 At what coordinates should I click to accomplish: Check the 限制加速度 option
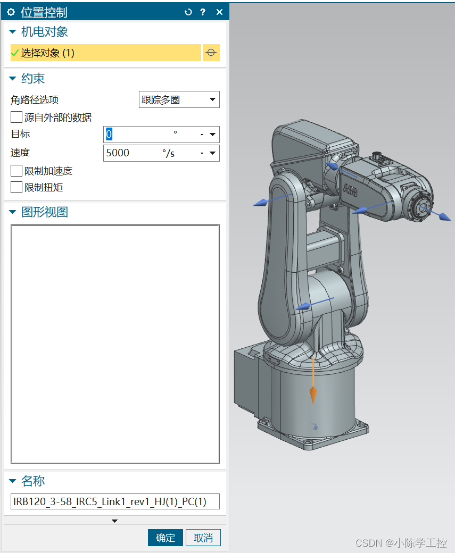pyautogui.click(x=16, y=170)
